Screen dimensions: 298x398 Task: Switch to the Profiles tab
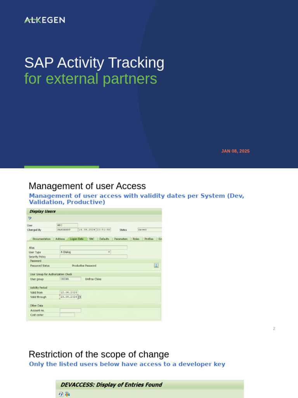[x=149, y=239]
